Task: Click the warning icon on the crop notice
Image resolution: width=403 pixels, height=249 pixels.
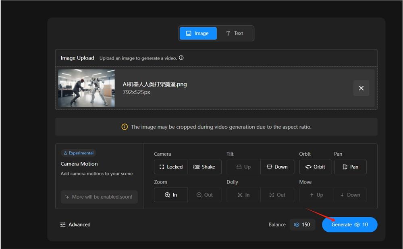Action: tap(124, 127)
